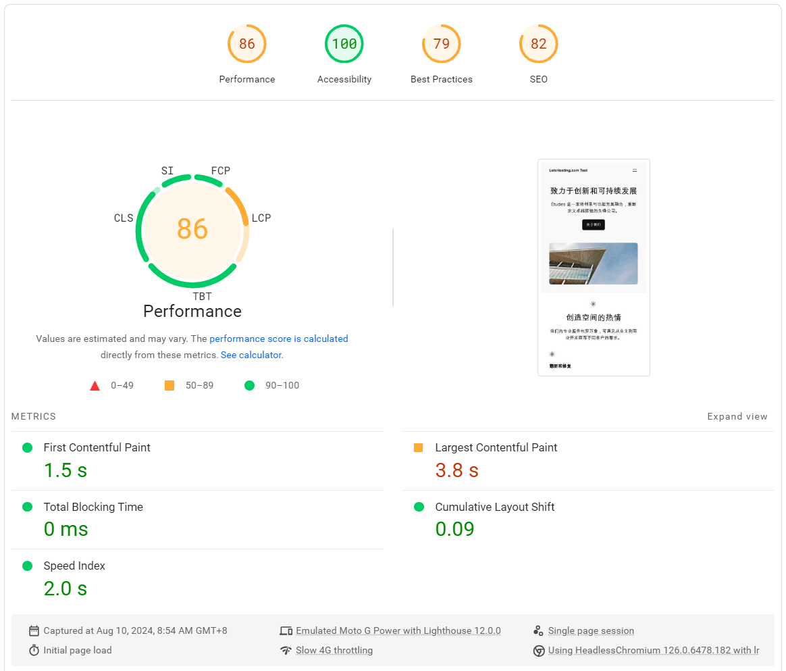Click the green circle 90–100 legend icon
The height and width of the screenshot is (671, 786).
coord(249,385)
